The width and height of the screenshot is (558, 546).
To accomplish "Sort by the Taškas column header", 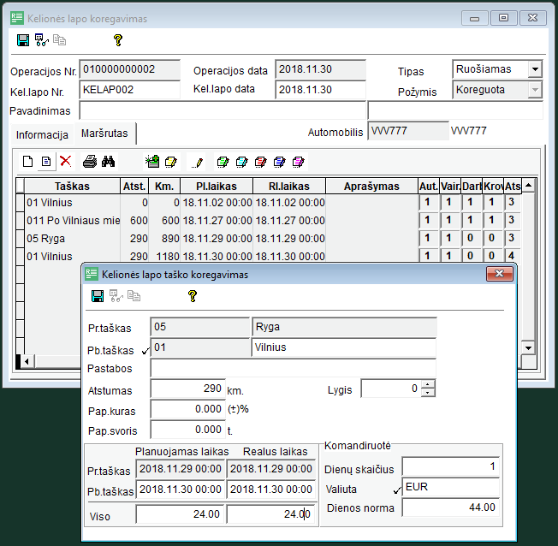I will [x=72, y=187].
